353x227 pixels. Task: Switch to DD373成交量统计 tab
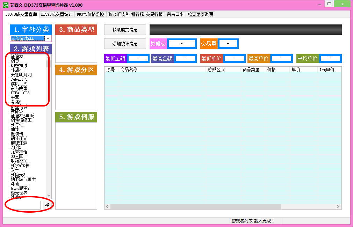coord(57,14)
